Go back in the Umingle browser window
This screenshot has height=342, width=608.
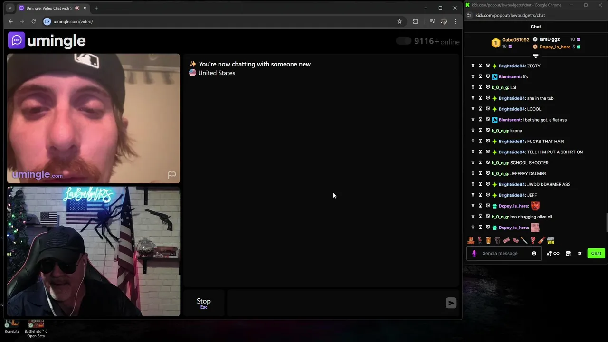point(10,21)
